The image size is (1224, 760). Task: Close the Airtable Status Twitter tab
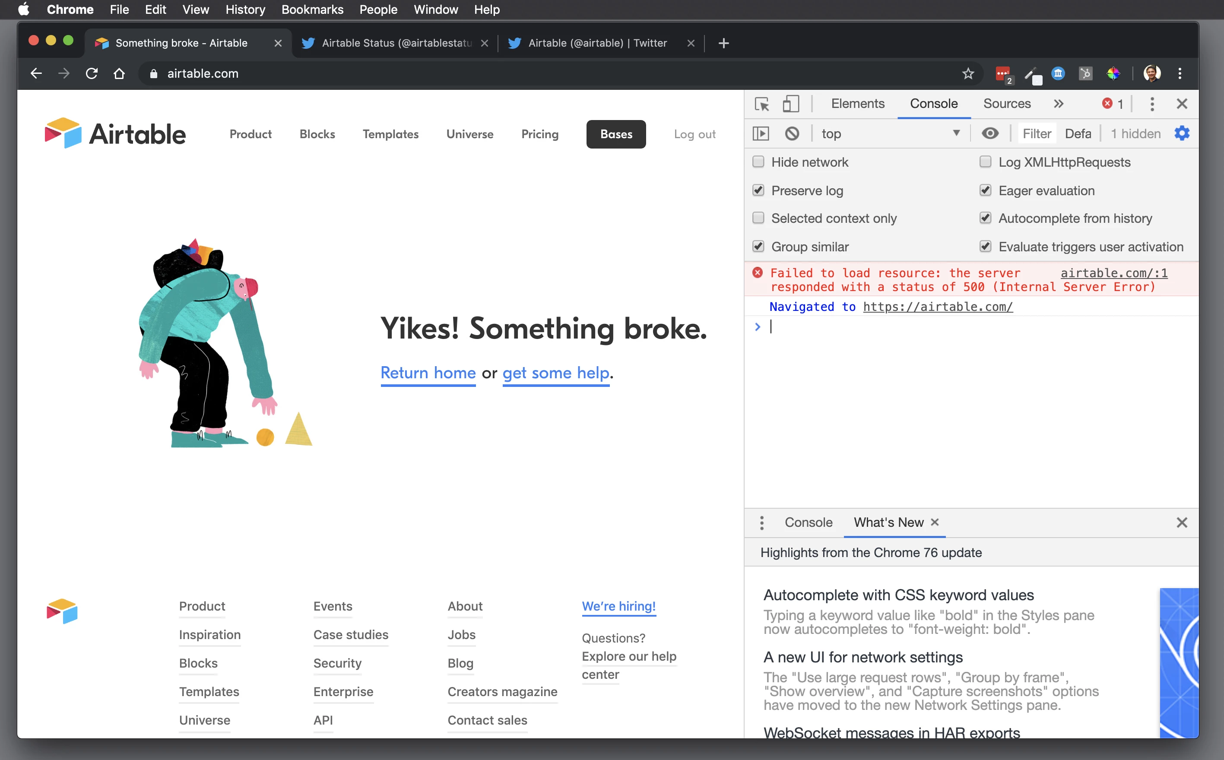[484, 43]
